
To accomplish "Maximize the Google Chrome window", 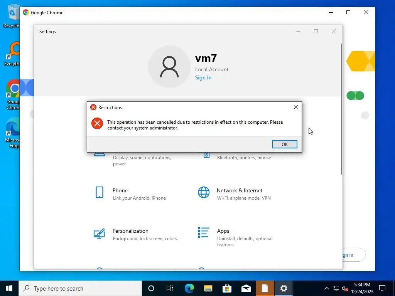I will 348,12.
